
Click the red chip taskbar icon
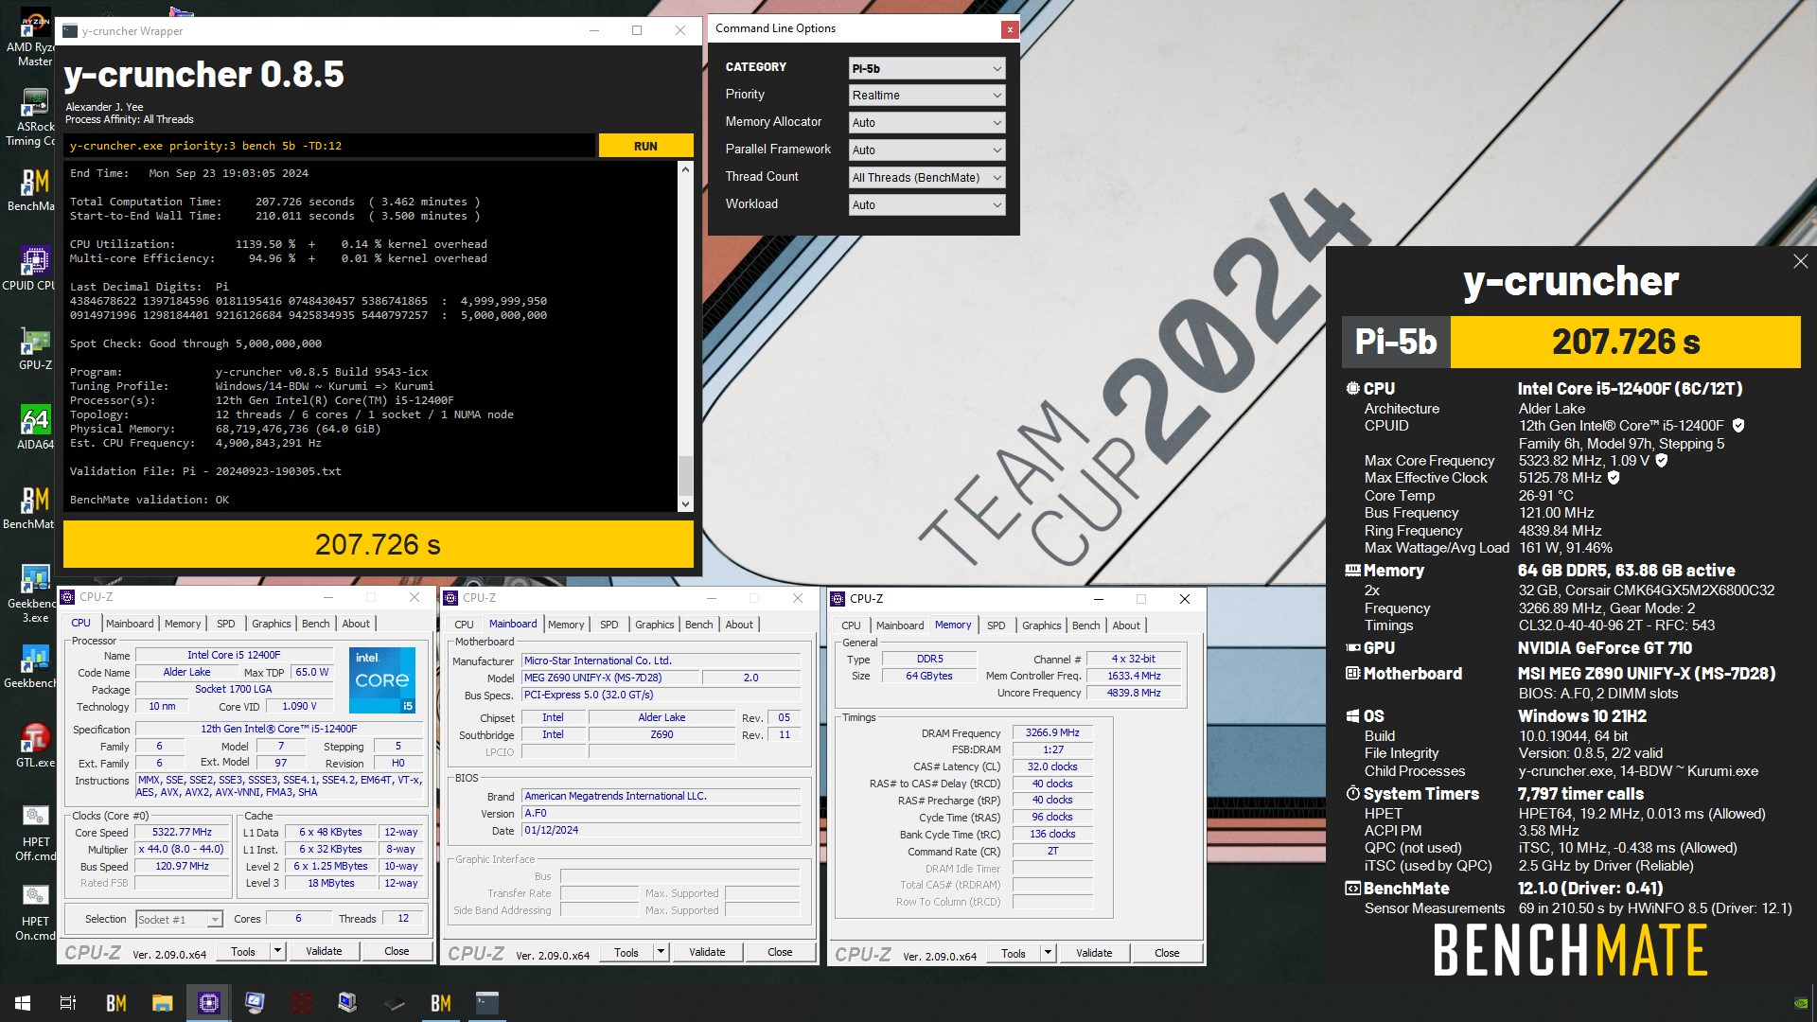click(x=301, y=1003)
